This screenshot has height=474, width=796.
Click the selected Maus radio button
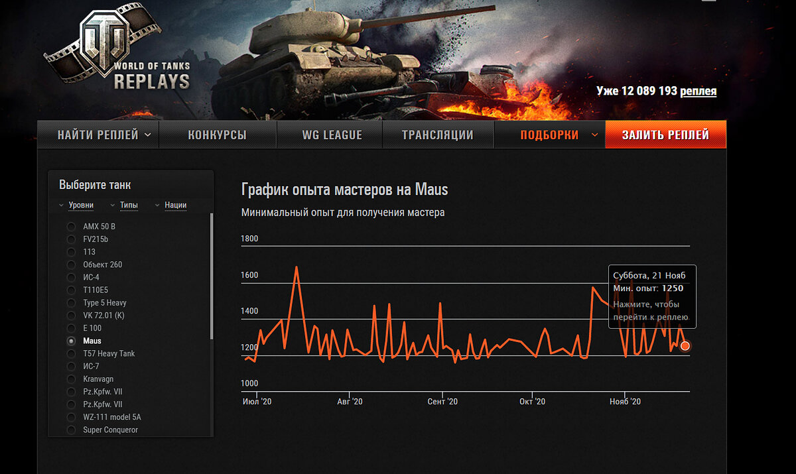[71, 341]
